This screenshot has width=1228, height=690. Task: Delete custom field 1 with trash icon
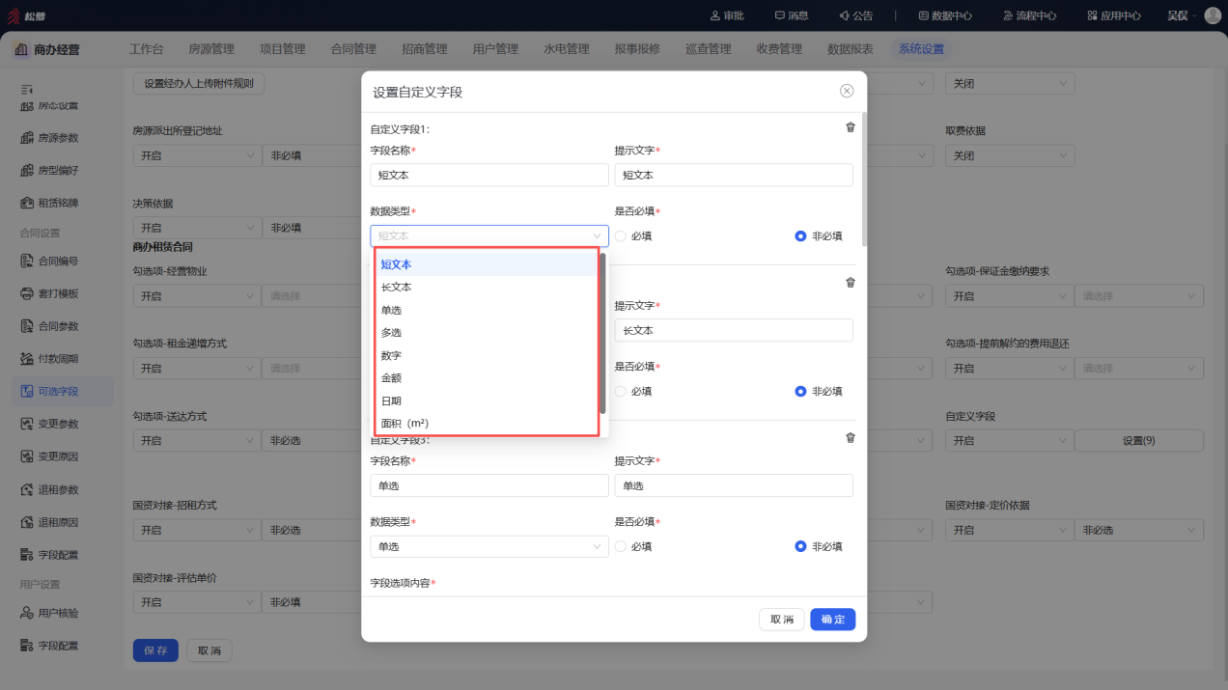tap(850, 127)
